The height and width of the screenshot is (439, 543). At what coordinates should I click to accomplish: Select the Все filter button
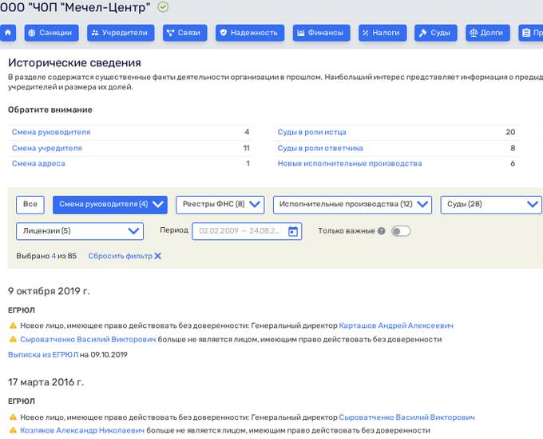[30, 205]
